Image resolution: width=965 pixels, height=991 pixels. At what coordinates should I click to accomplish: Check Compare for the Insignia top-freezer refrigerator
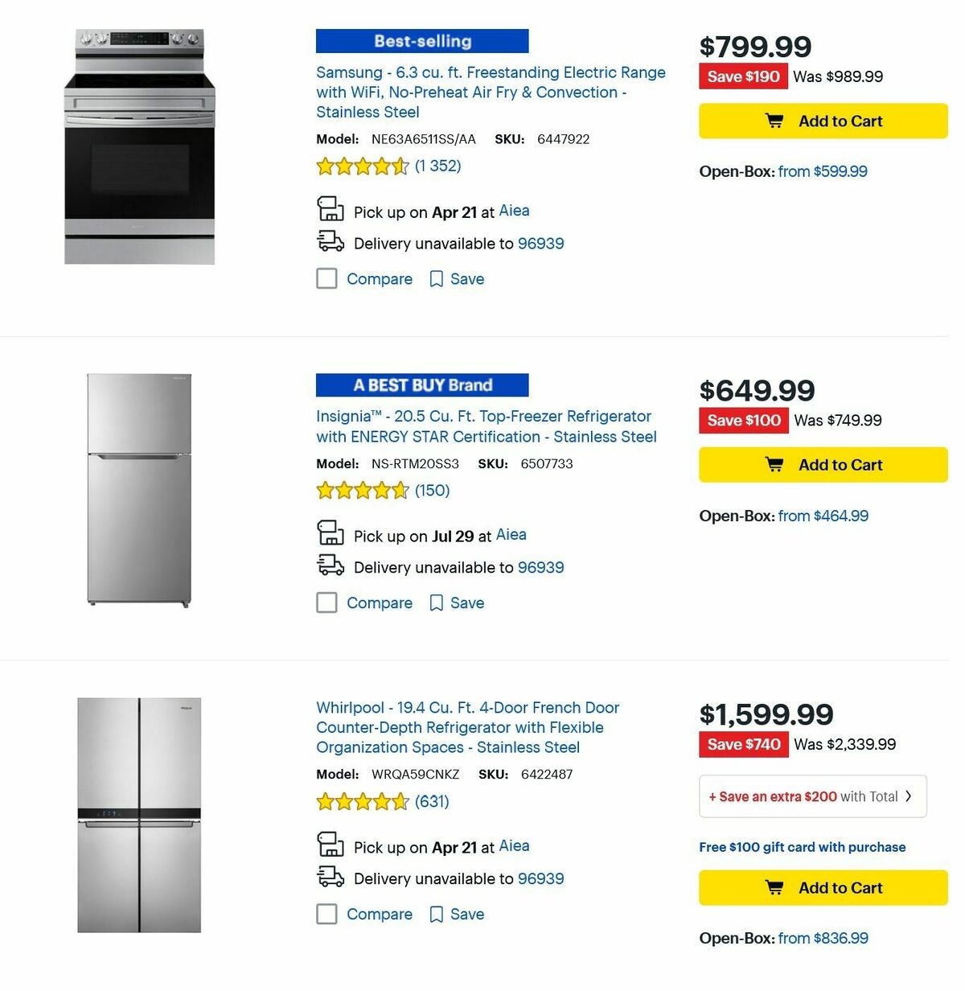tap(326, 602)
